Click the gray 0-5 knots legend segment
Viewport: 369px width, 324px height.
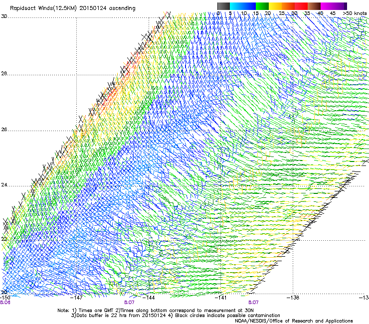pos(223,6)
